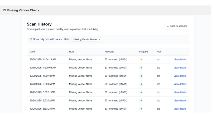This screenshot has width=211, height=118.
Task: View details for 12/29/2025, 4:29:13 PM run
Action: tap(180, 76)
